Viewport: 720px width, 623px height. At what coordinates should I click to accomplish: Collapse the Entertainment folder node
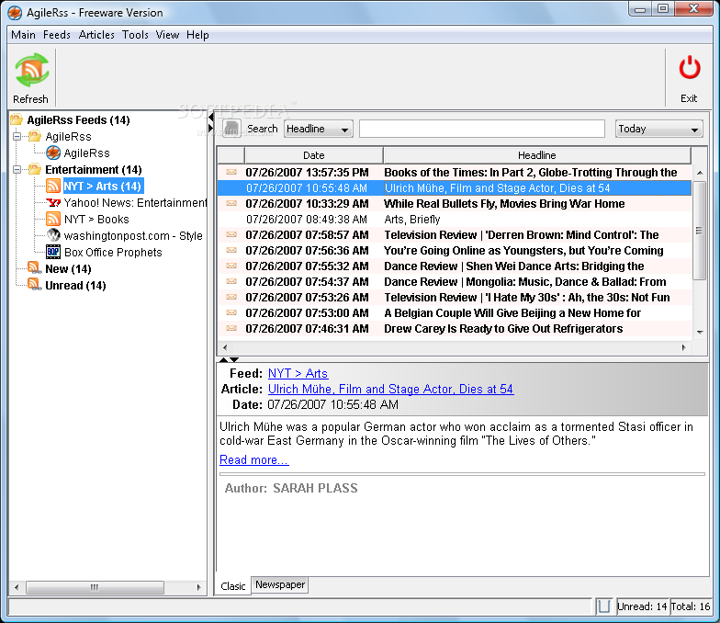[17, 169]
